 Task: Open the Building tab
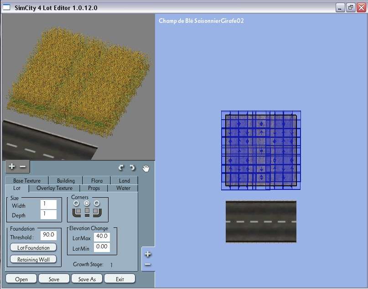(66, 180)
